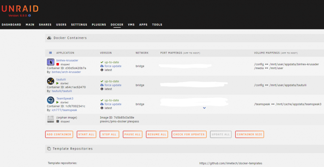The image size is (324, 167).
Task: Click /mnt/user/appdata/binhex-krusader volume path
Action: [294, 64]
